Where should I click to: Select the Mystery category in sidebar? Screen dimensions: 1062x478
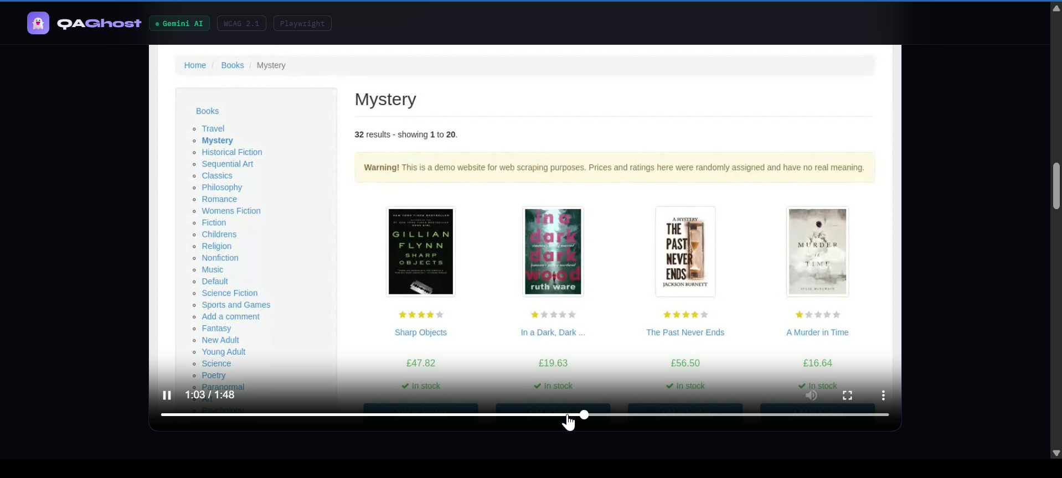coord(217,141)
